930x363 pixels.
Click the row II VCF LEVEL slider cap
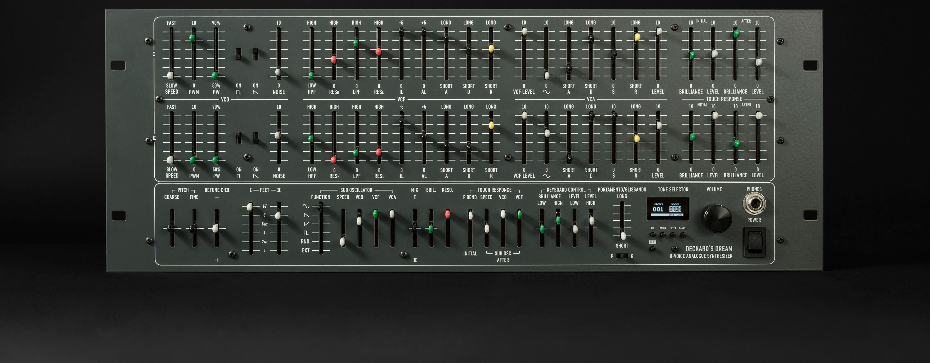point(525,115)
